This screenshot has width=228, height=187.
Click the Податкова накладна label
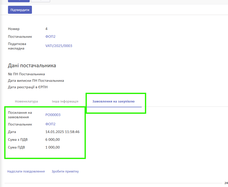point(17,46)
